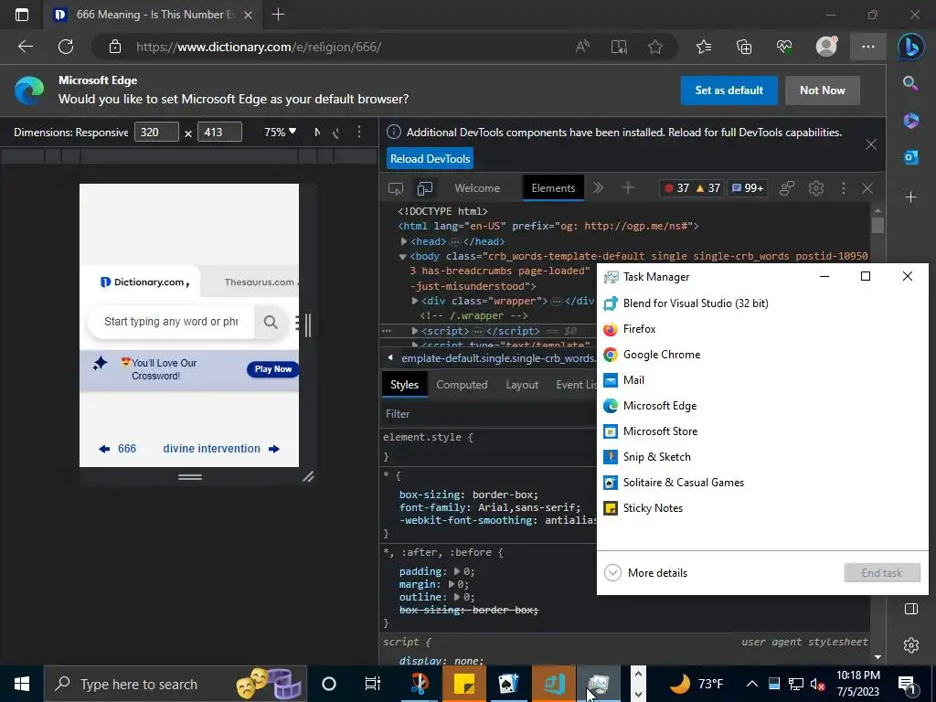Open Browser essentials heart icon
This screenshot has width=936, height=702.
coord(784,47)
